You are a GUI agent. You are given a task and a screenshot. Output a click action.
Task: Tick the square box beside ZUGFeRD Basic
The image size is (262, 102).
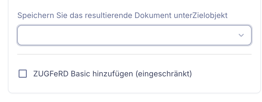(x=23, y=74)
